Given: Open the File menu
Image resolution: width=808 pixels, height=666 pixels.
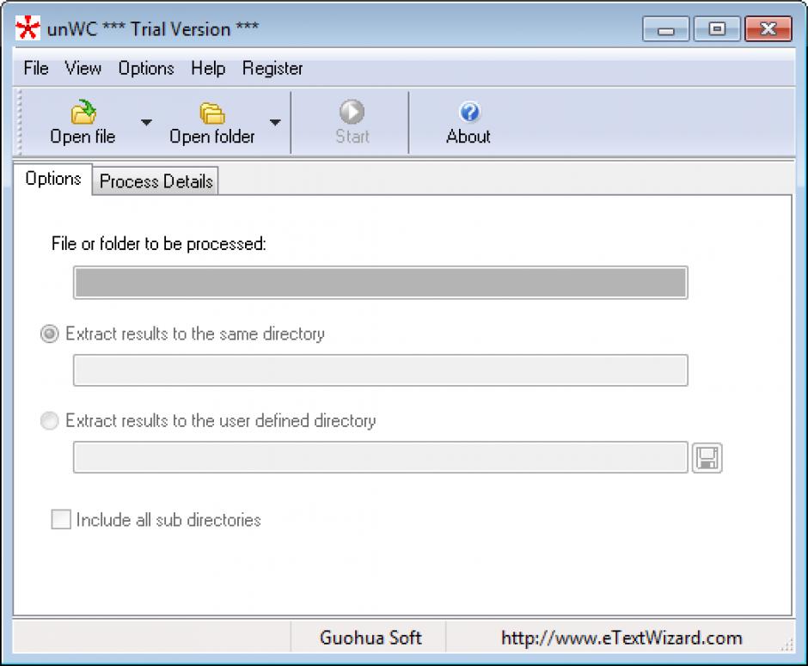Looking at the screenshot, I should (36, 69).
